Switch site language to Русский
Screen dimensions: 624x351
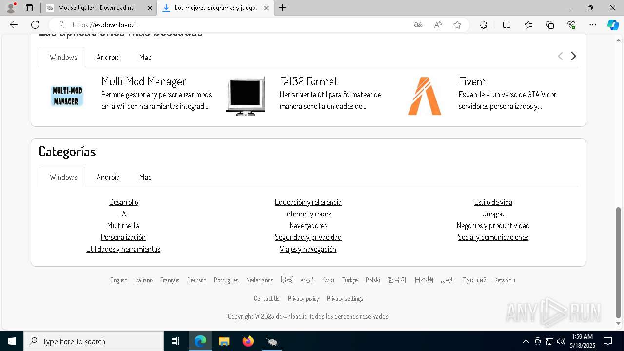(x=474, y=280)
